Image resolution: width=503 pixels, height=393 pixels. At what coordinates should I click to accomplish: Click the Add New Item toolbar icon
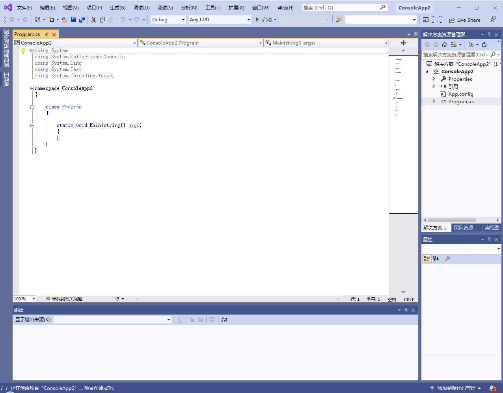pyautogui.click(x=51, y=20)
